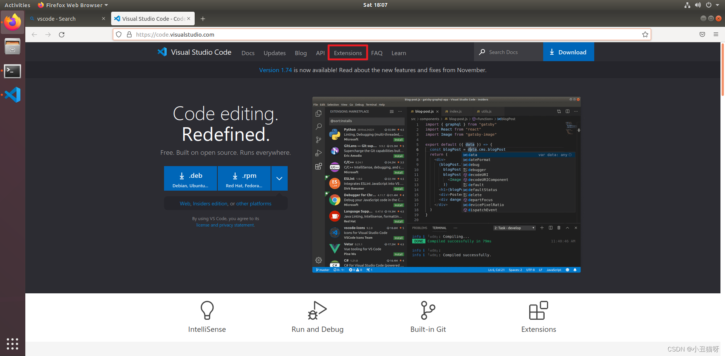This screenshot has height=356, width=725.
Task: Close the vscode - Search tab
Action: click(x=104, y=18)
